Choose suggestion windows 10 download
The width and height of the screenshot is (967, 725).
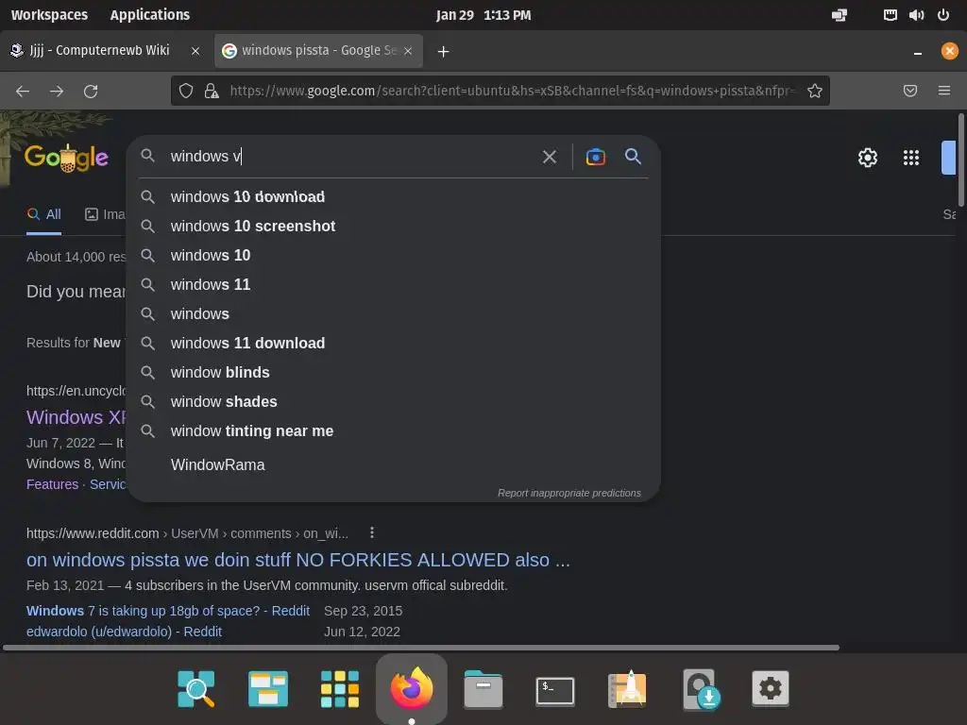(394, 196)
